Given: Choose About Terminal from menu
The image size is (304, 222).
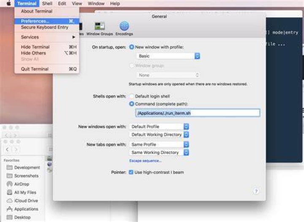Looking at the screenshot, I should [x=47, y=11].
